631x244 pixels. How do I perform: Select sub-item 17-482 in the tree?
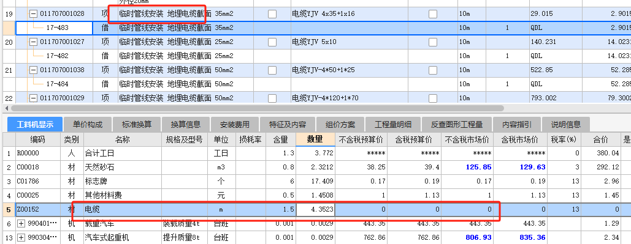pyautogui.click(x=57, y=56)
